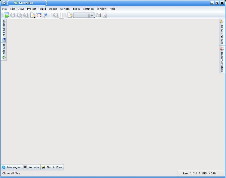The width and height of the screenshot is (226, 178).
Task: Click the New File toolbar icon
Action: point(33,15)
